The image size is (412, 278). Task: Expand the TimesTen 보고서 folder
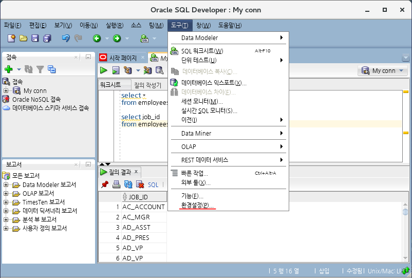pos(6,202)
